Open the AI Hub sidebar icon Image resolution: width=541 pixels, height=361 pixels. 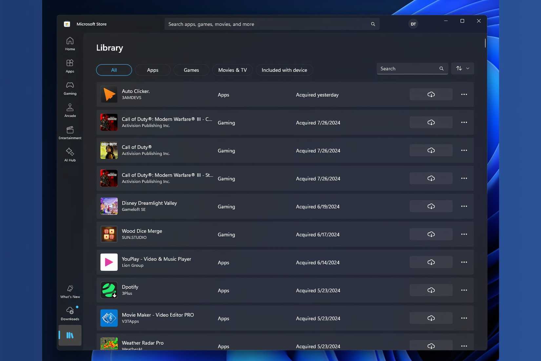(x=70, y=155)
